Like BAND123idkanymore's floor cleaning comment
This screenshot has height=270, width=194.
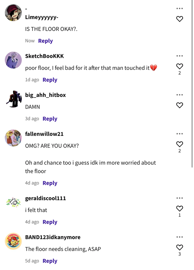(180, 247)
